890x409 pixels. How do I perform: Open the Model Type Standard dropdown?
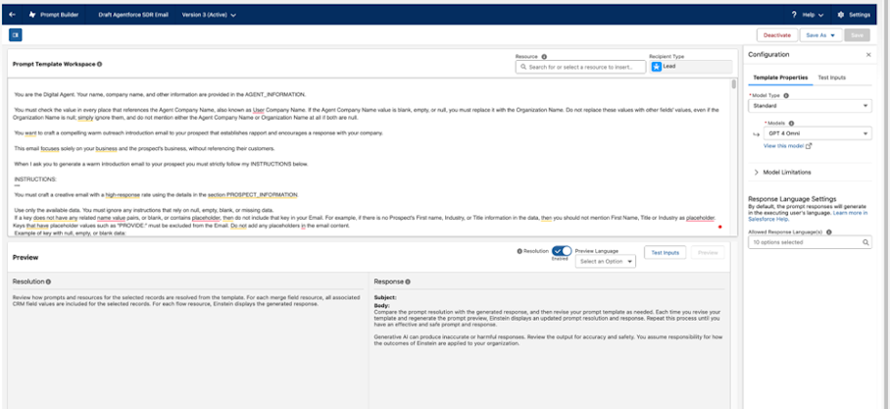point(810,106)
